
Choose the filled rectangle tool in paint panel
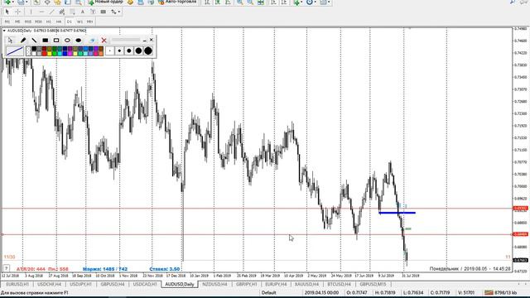click(46, 41)
